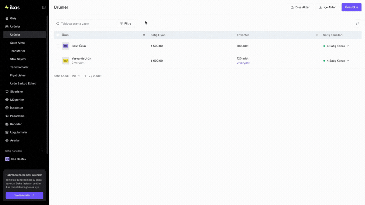The height and width of the screenshot is (205, 365).
Task: Open the Satır Adedi rows dropdown
Action: tap(76, 76)
